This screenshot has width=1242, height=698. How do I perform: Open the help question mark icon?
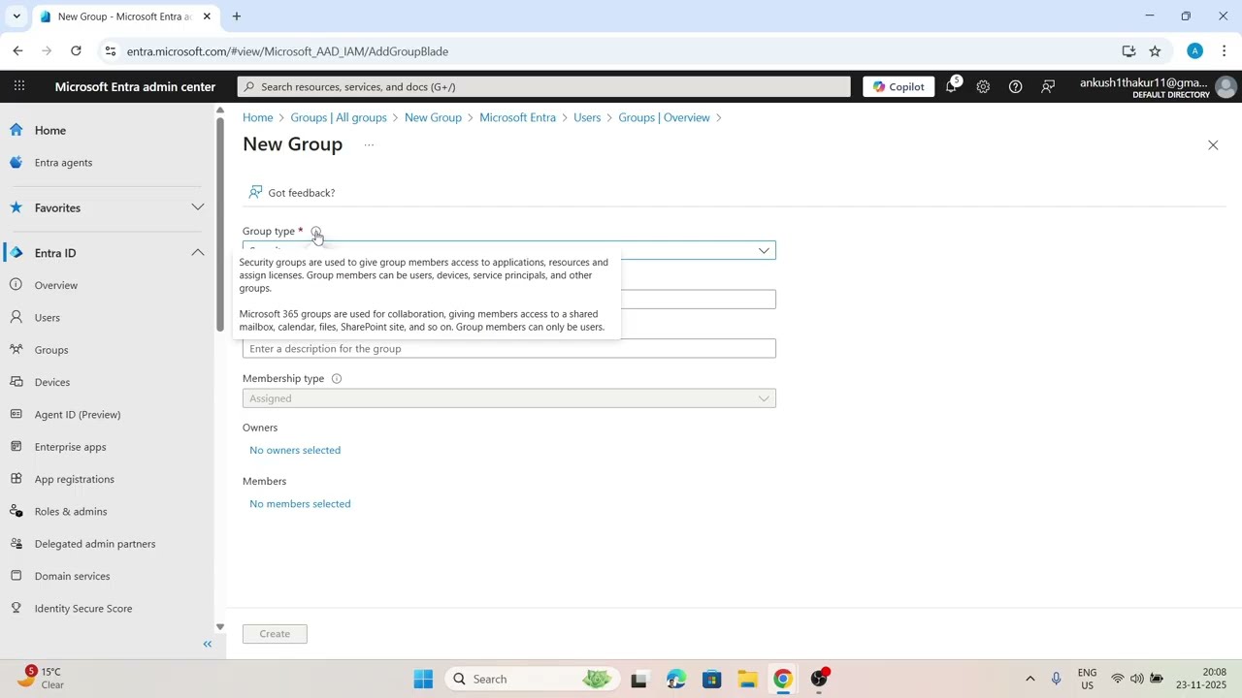(x=1015, y=86)
